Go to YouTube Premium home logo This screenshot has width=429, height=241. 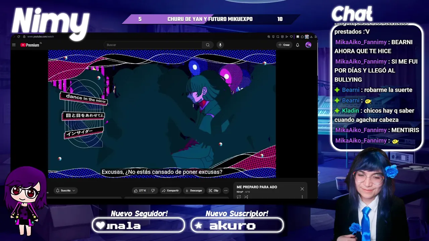pyautogui.click(x=30, y=45)
